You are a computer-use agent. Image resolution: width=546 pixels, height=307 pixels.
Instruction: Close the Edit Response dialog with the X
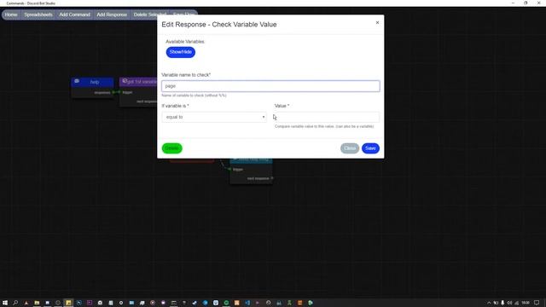point(377,23)
